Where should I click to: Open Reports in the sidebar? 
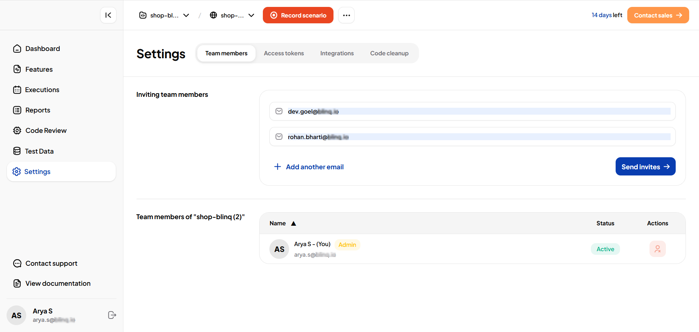[37, 110]
